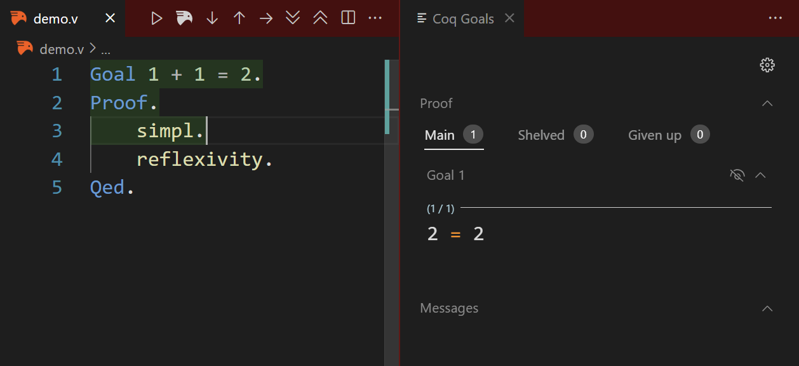The height and width of the screenshot is (366, 799).
Task: Open Coq Goals settings gear
Action: [767, 65]
